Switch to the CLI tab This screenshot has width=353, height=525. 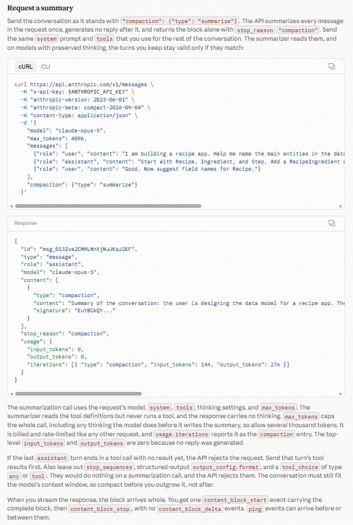(x=46, y=67)
